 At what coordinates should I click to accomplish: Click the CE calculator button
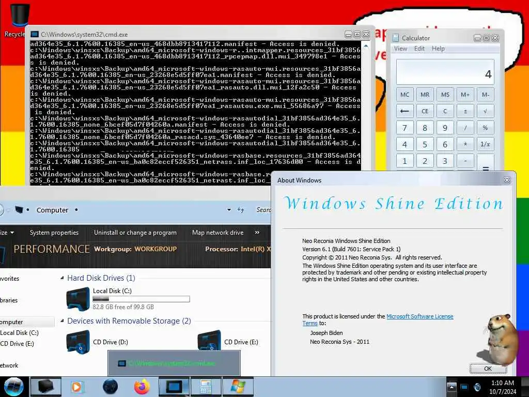tap(425, 111)
